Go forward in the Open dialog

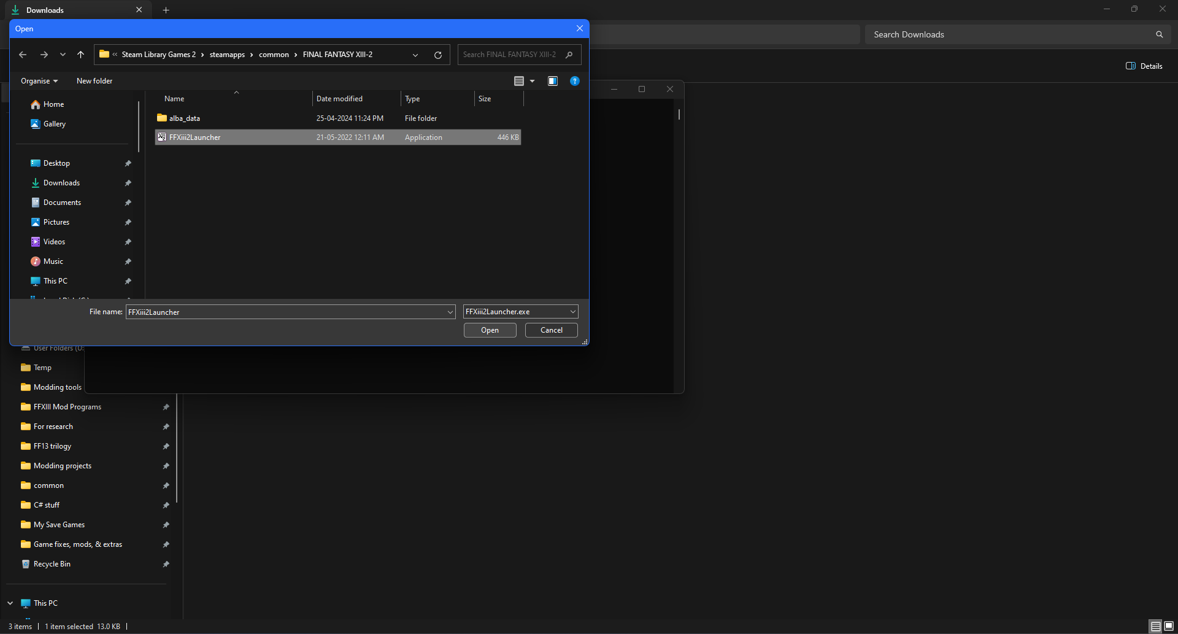44,55
